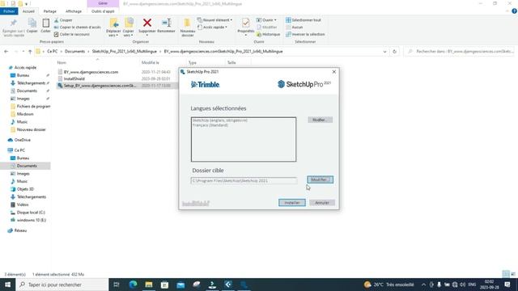Click Historique in ribbon
Image resolution: width=518 pixels, height=291 pixels.
click(x=268, y=34)
